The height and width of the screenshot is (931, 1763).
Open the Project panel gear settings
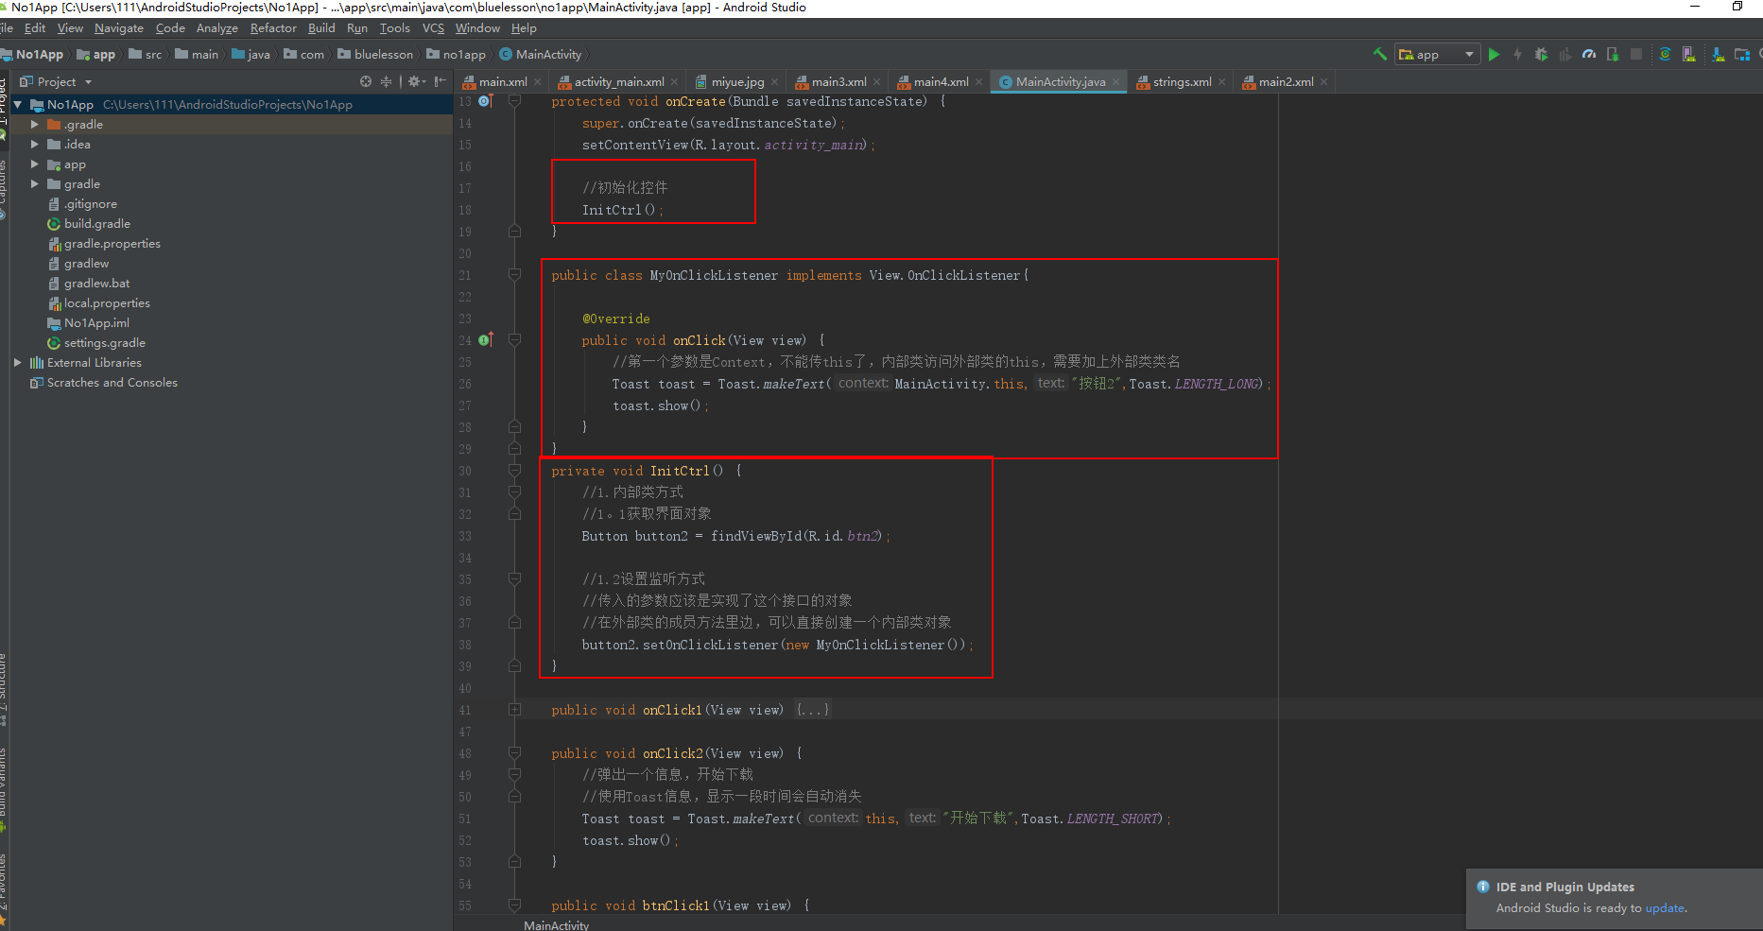(x=416, y=81)
